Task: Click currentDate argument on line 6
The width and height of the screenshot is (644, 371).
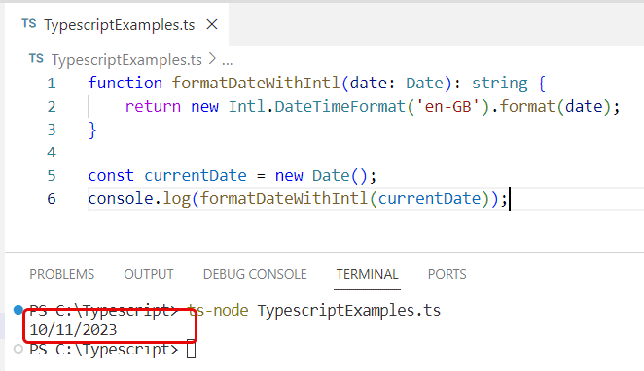Action: pyautogui.click(x=429, y=199)
